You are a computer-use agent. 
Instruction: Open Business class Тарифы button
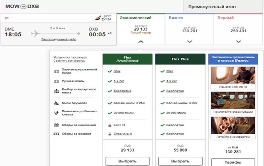[233, 162]
